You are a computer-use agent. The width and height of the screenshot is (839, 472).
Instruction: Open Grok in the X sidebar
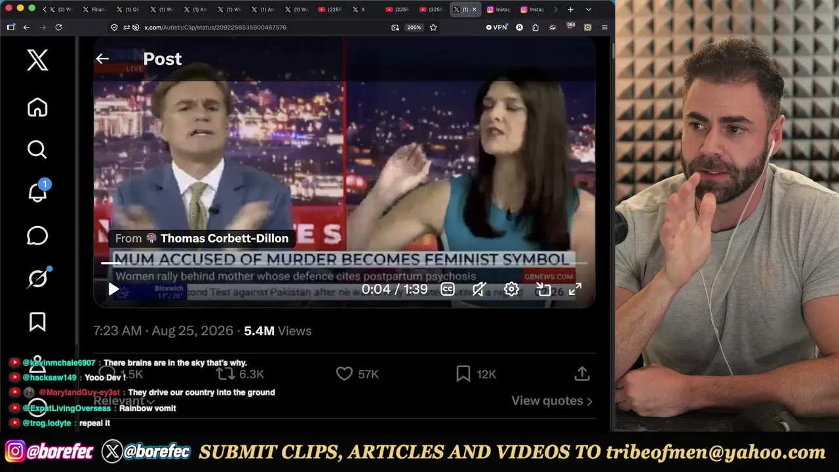(x=37, y=279)
